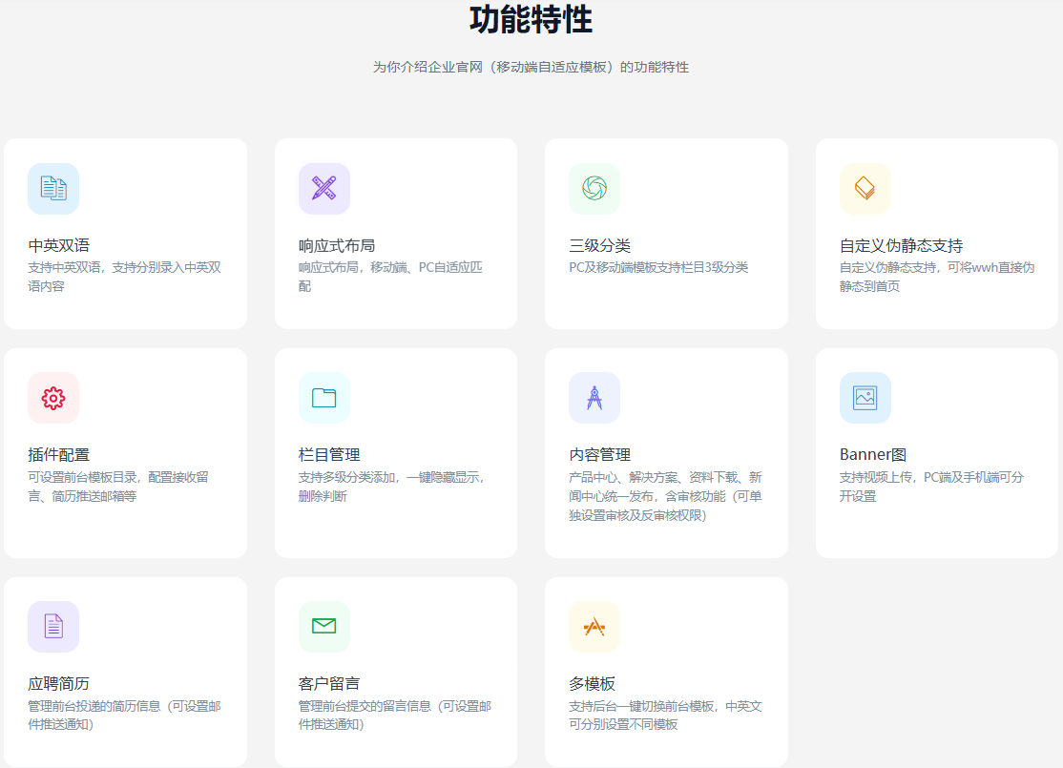This screenshot has height=768, width=1063.
Task: Click the 插件配置 red gear icon
Action: 53,398
